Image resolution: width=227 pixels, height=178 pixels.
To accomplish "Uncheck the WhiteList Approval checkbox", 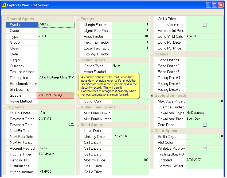I will pyautogui.click(x=205, y=149).
